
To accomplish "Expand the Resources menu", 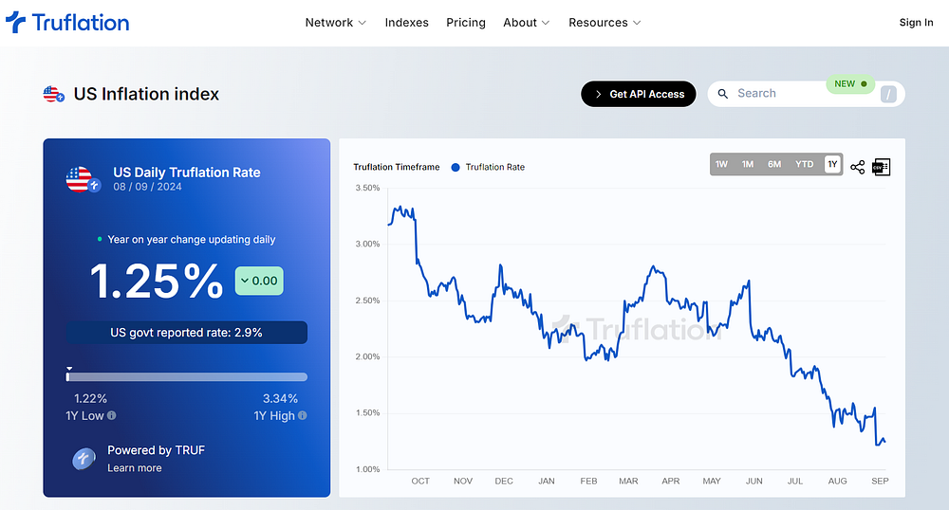I will (x=604, y=23).
